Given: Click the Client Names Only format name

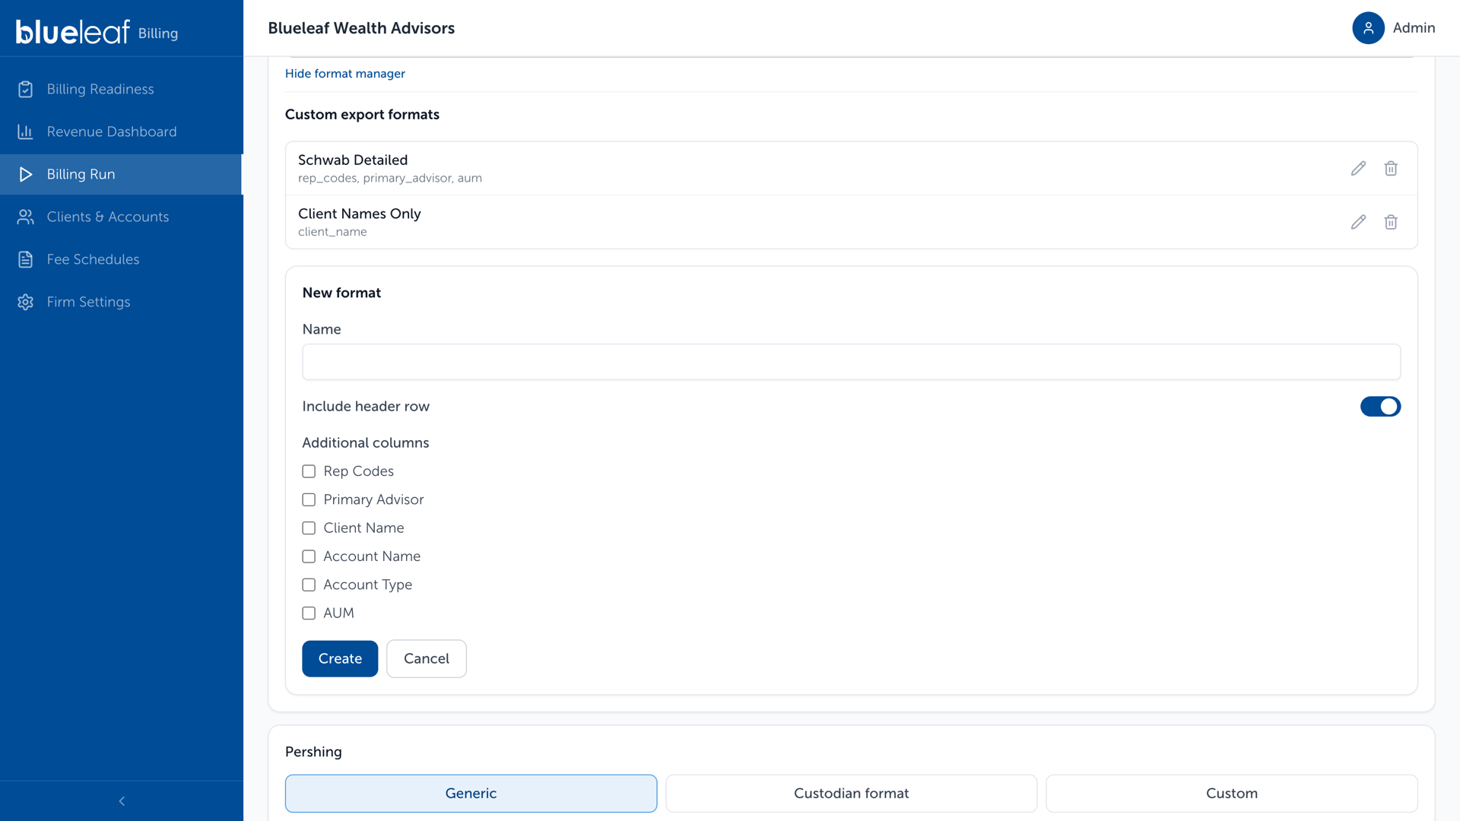Looking at the screenshot, I should pos(359,214).
